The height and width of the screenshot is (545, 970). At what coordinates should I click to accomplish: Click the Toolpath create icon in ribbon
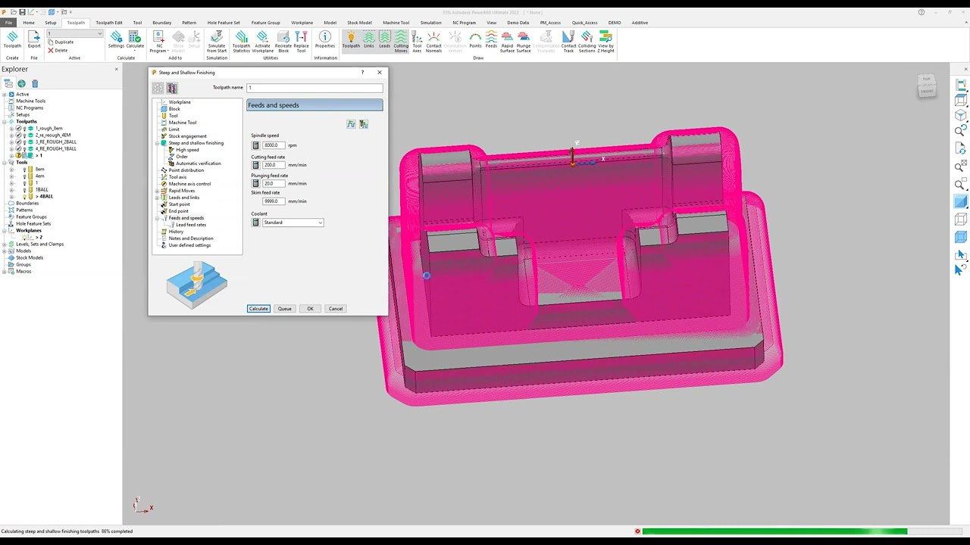point(12,39)
